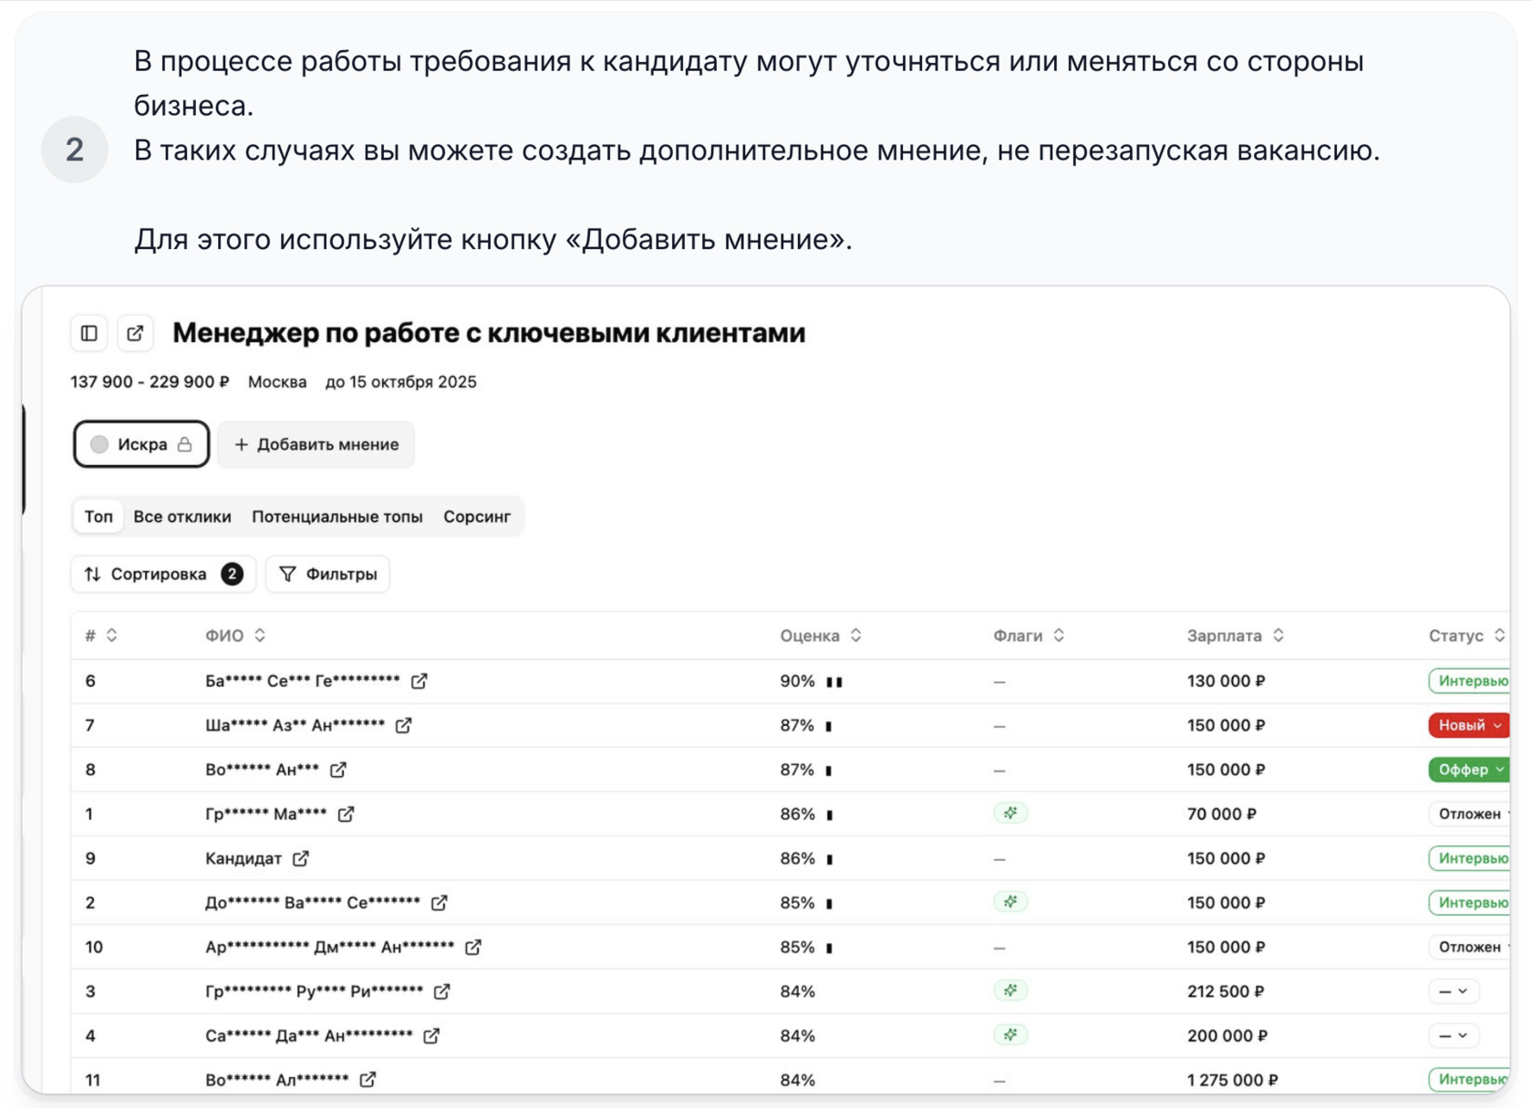Click the sparkle flag for Гр****** Ма****
Image resolution: width=1532 pixels, height=1108 pixels.
(1010, 813)
